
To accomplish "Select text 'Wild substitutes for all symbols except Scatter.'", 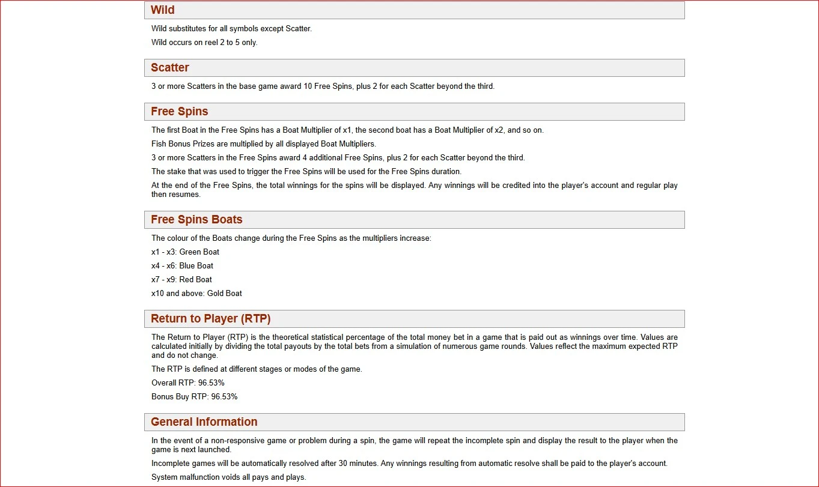I will click(231, 29).
